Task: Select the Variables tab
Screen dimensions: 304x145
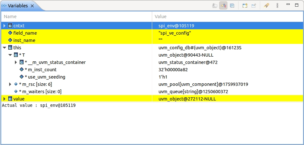Action: 18,6
